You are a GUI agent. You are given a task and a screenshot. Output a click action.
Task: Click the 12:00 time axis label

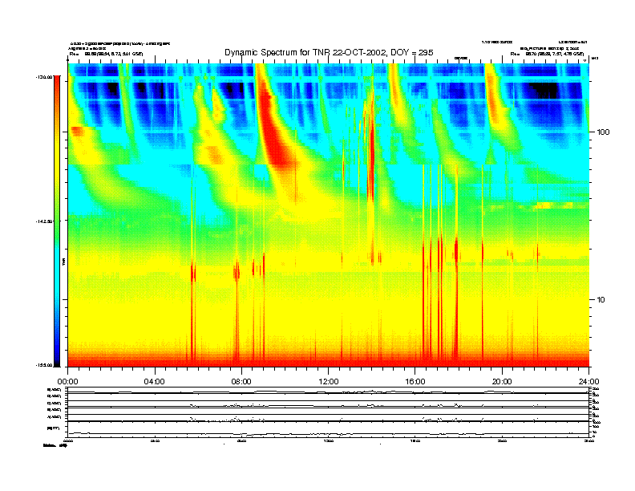click(329, 382)
